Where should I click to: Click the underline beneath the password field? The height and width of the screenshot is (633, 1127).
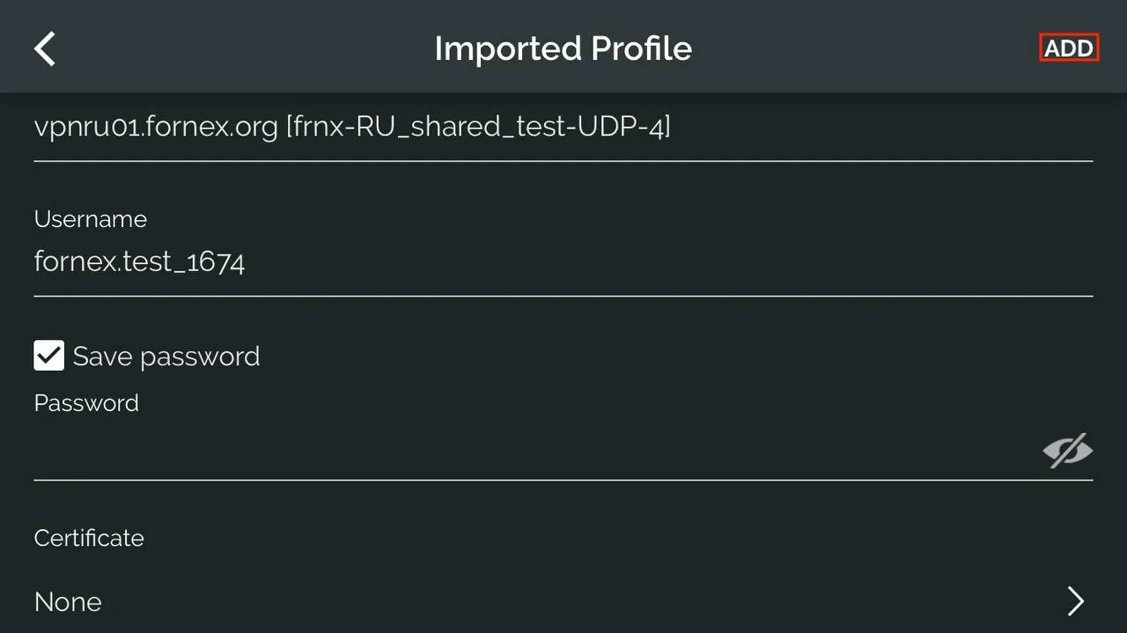(x=563, y=480)
